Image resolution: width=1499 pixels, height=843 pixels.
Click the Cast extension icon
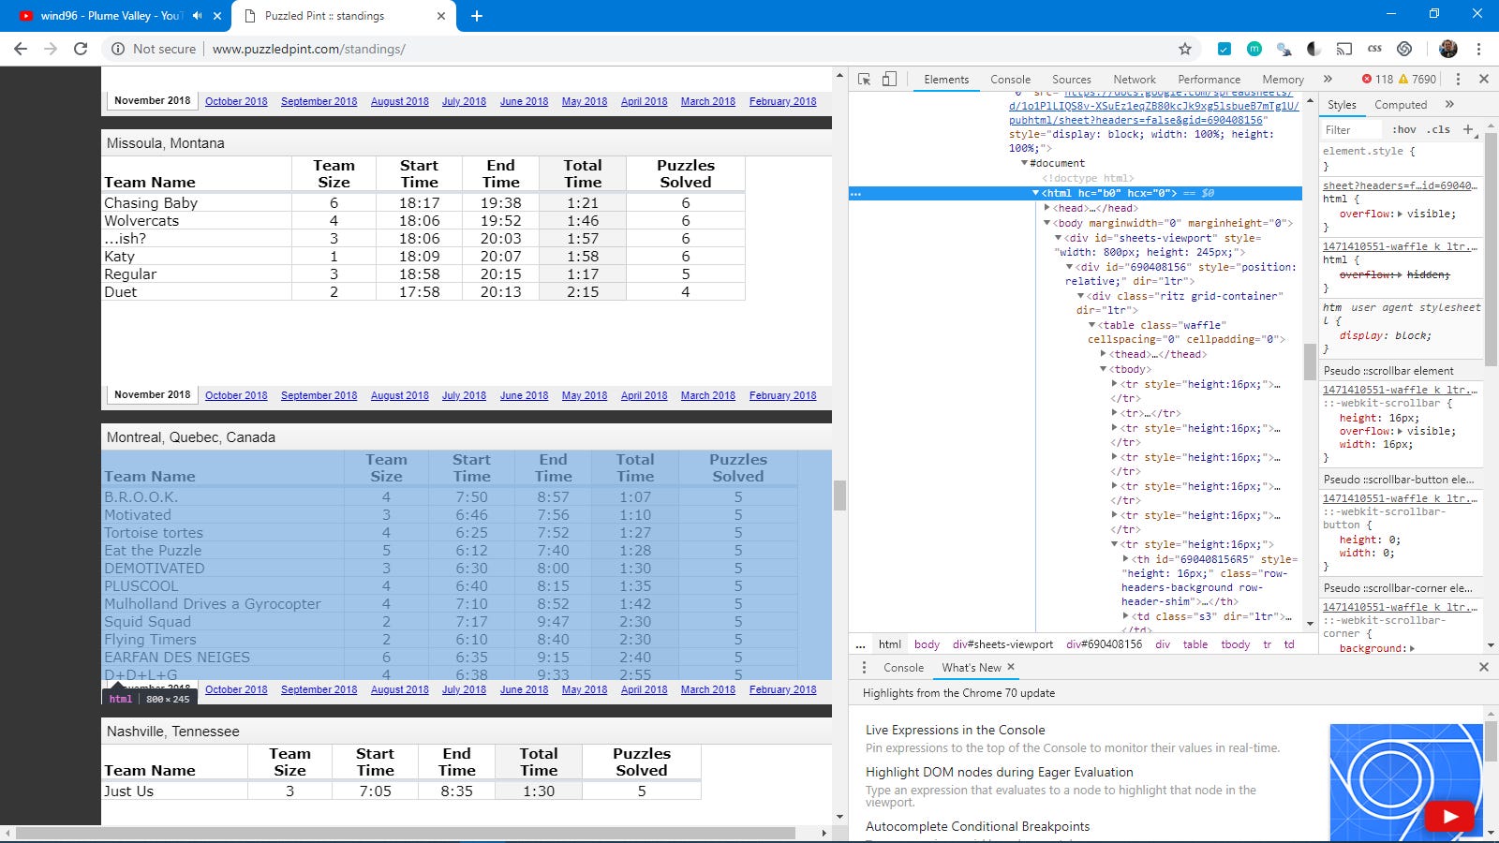tap(1343, 49)
